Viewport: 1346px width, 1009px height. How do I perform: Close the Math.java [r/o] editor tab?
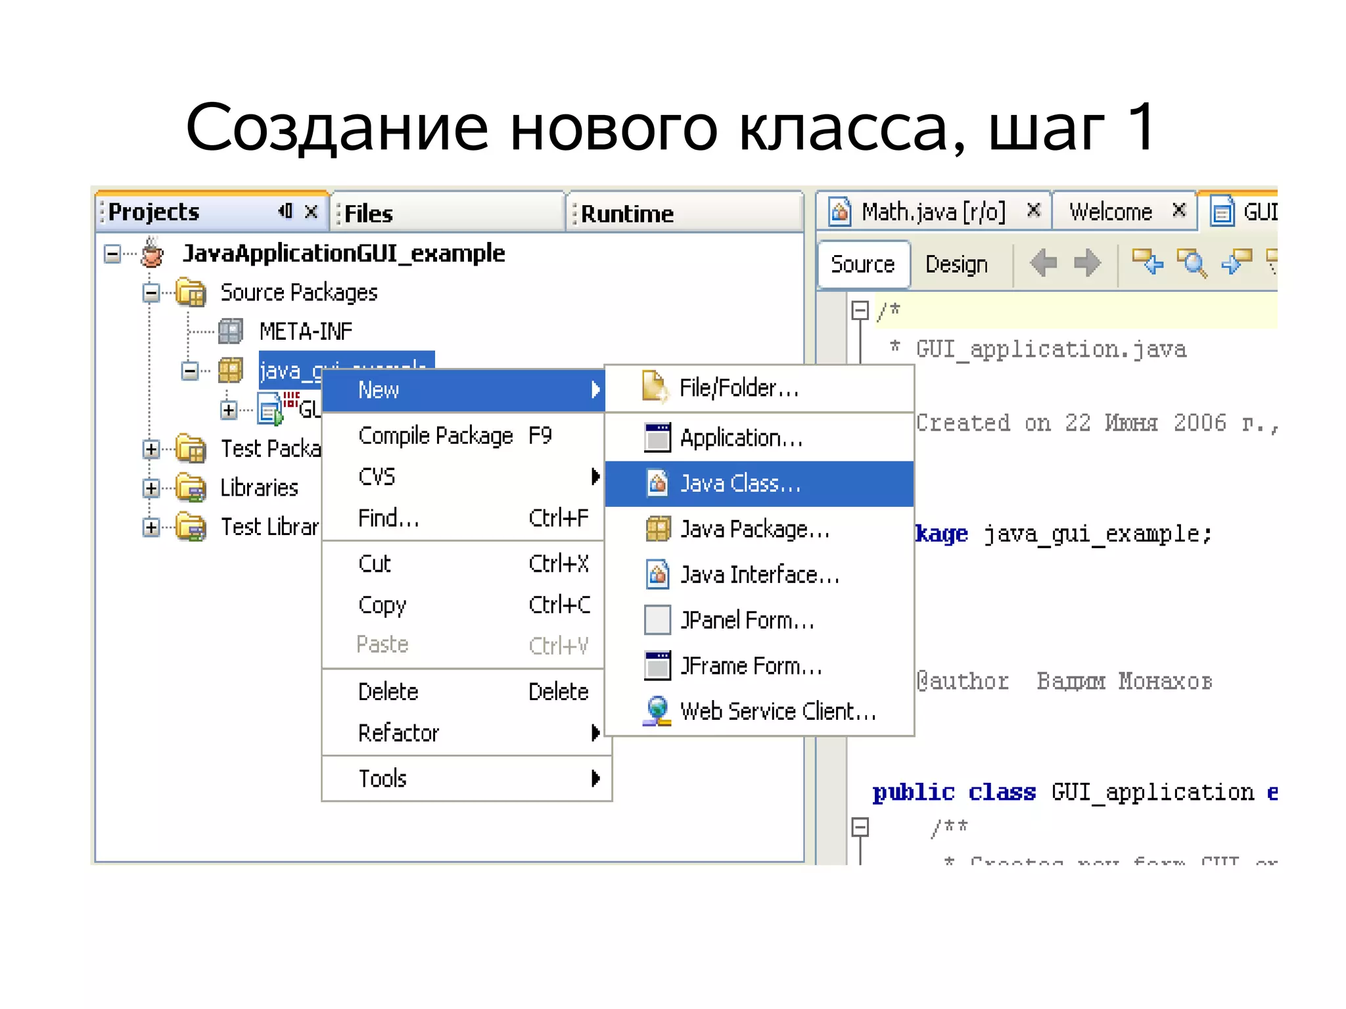click(x=1034, y=210)
